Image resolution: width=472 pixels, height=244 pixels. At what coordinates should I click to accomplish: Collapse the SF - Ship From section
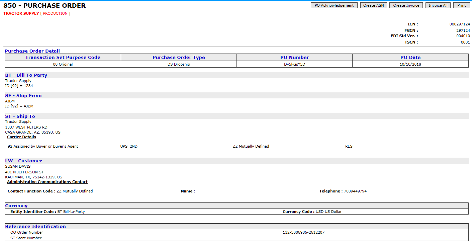coord(23,95)
